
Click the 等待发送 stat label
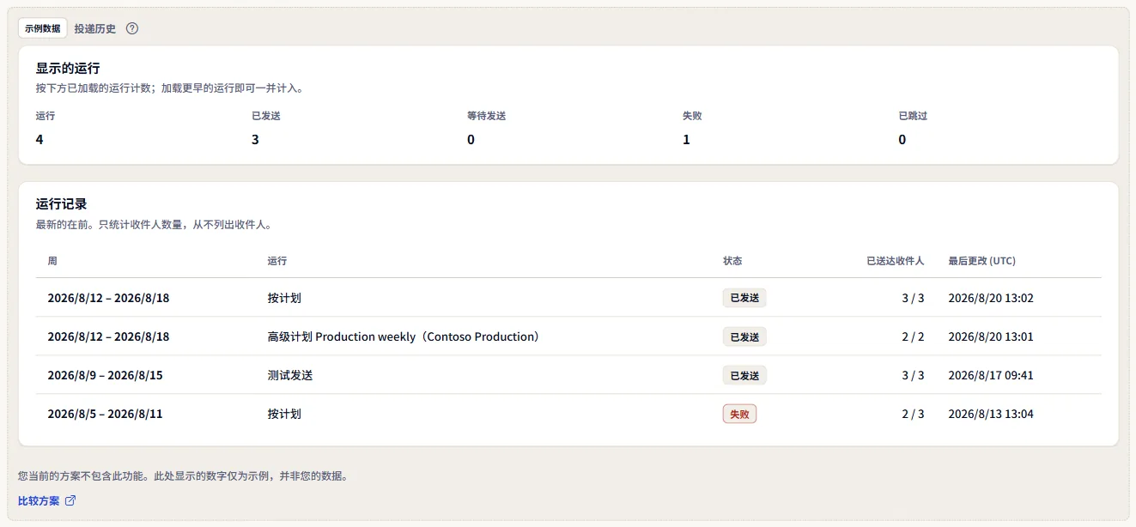pos(487,116)
